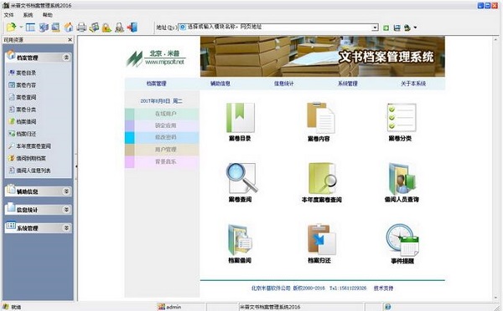
Task: Open the large 档案归还 clipboard-arrow icon
Action: (x=321, y=239)
